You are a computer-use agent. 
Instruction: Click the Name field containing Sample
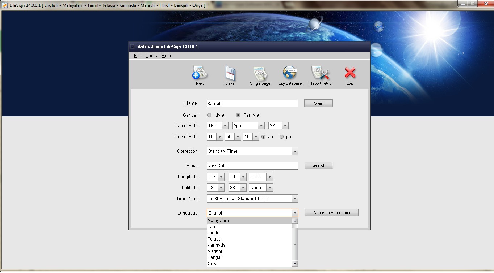(x=252, y=104)
